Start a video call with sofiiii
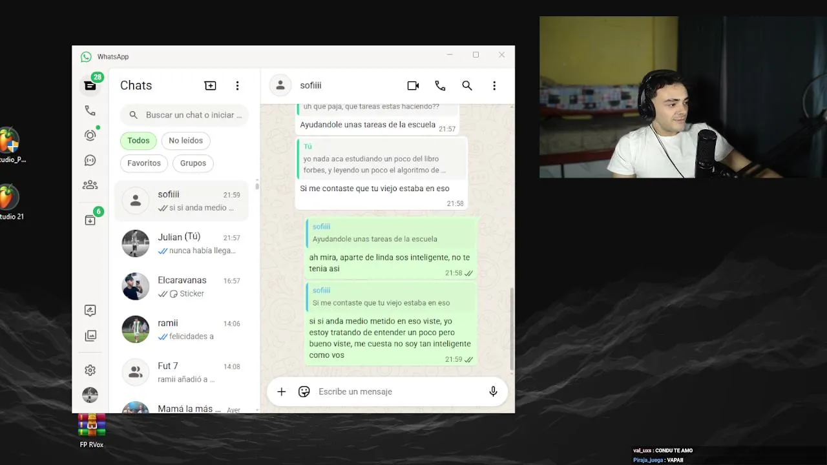 click(x=413, y=85)
